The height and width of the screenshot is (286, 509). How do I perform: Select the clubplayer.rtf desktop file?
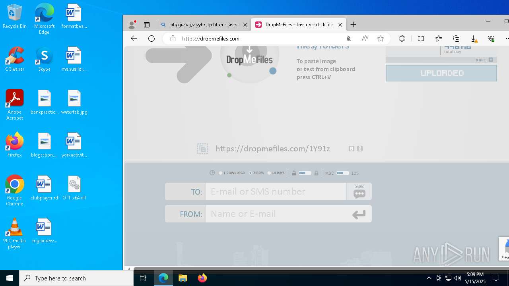44,188
